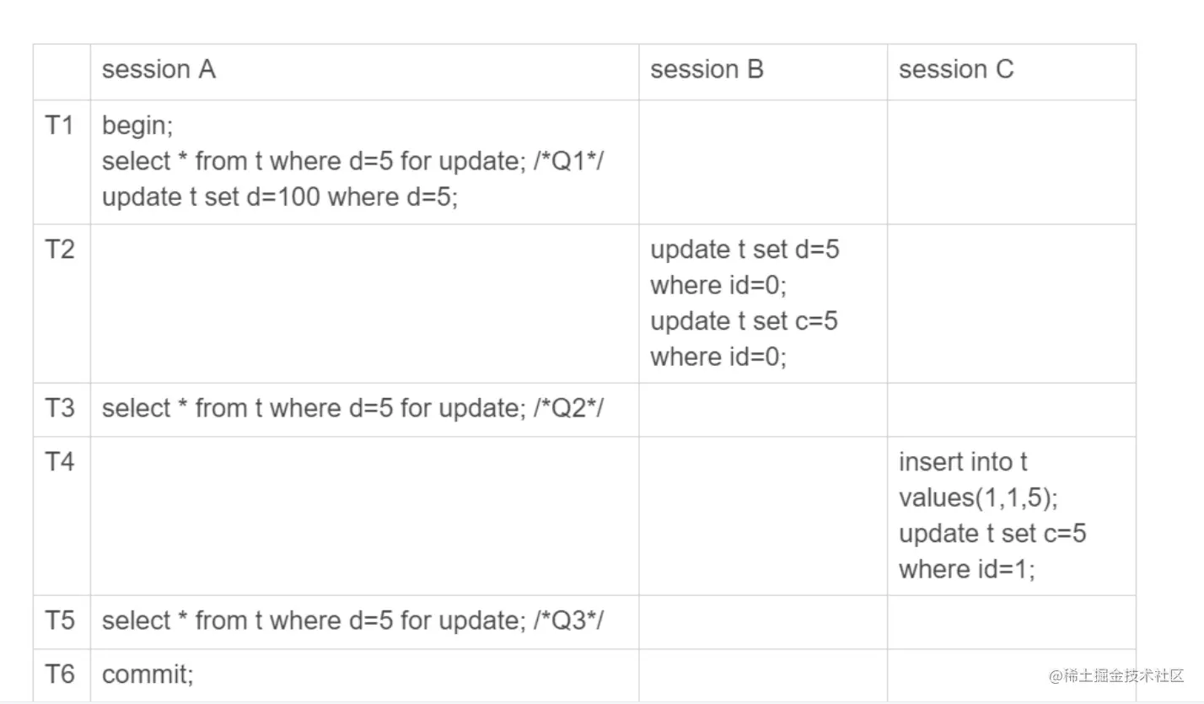Click the begin; statement in T1
The width and height of the screenshot is (1204, 704).
point(137,126)
